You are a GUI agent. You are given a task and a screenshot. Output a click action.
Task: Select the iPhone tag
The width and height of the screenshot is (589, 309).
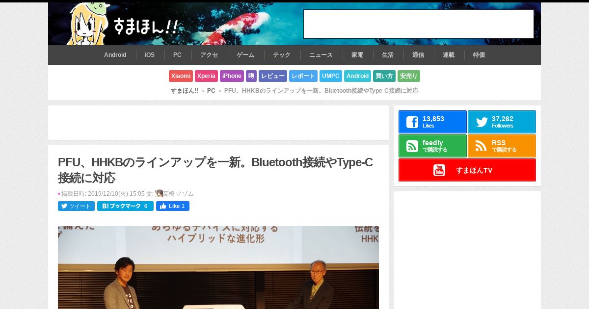click(x=232, y=76)
